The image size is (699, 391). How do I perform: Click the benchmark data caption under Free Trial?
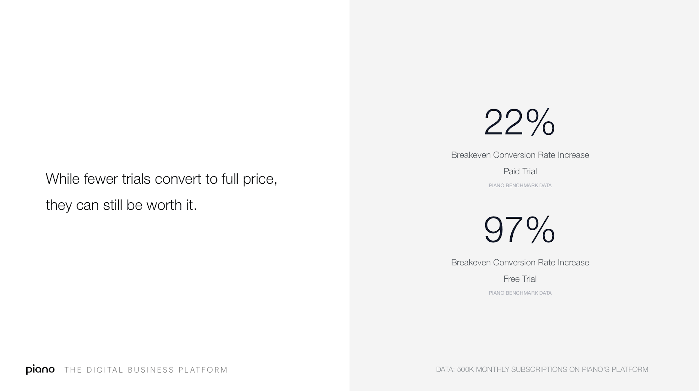pos(520,293)
